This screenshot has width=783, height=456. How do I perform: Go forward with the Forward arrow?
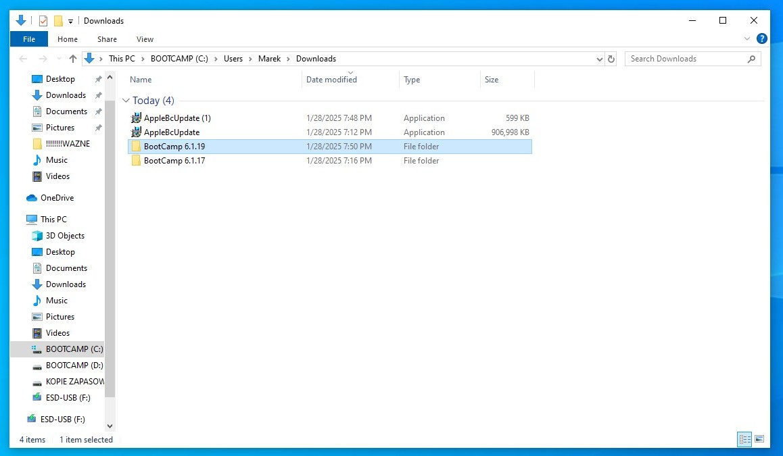[x=43, y=59]
